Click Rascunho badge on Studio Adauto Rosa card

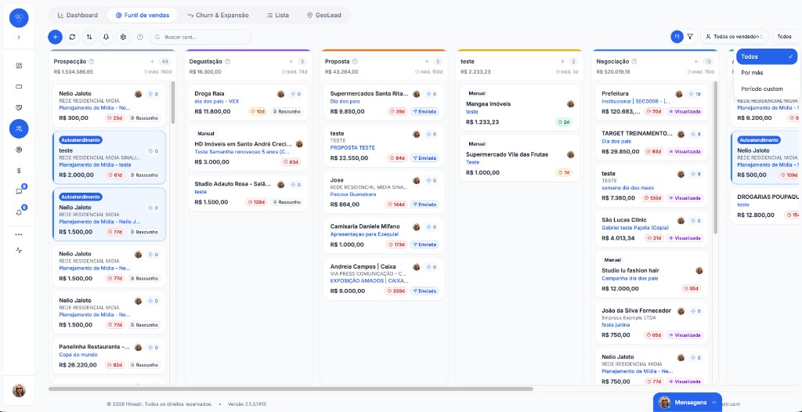click(287, 202)
